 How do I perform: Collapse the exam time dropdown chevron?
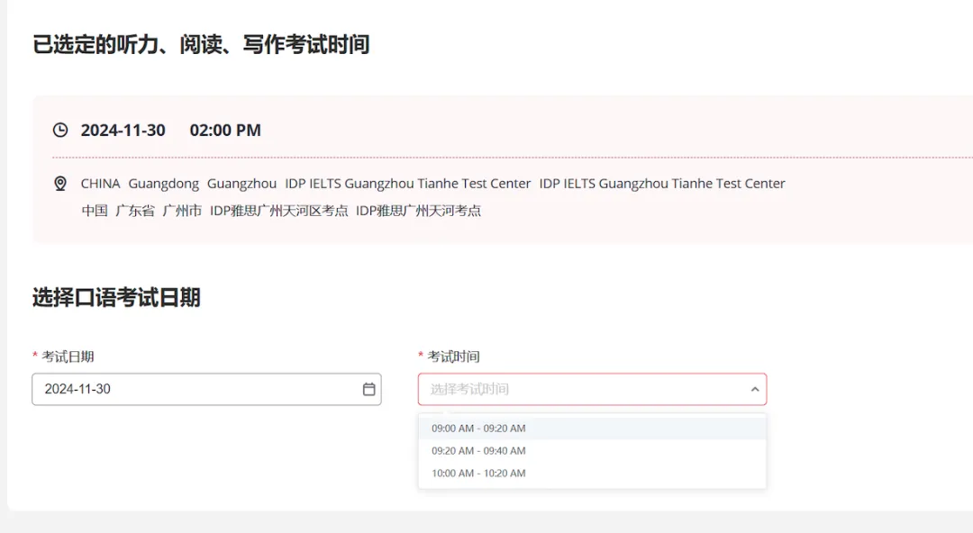[755, 389]
